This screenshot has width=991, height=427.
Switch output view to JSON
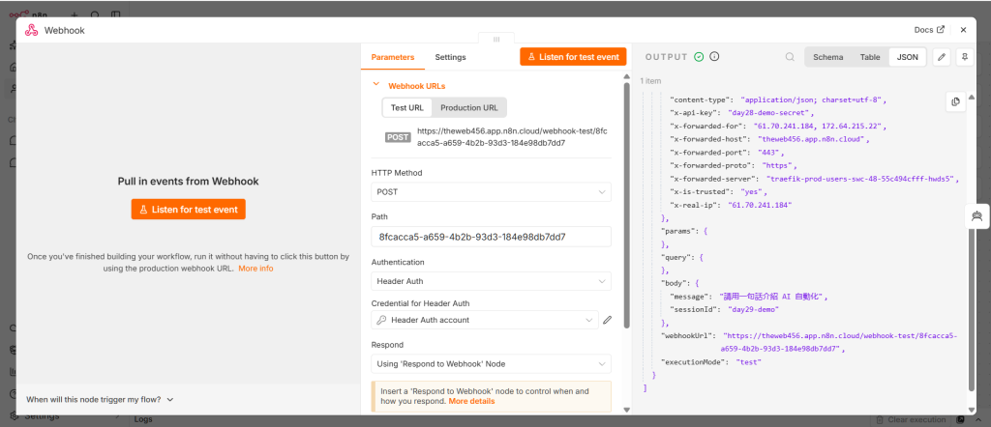908,57
